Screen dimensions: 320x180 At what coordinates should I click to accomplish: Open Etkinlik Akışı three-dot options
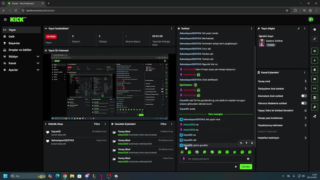click(x=105, y=124)
